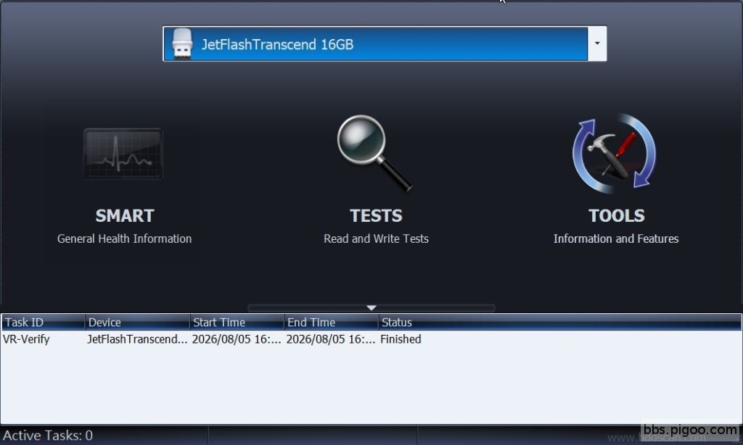Viewport: 743px width, 445px height.
Task: Sort tasks by Start Time column header
Action: tap(237, 323)
